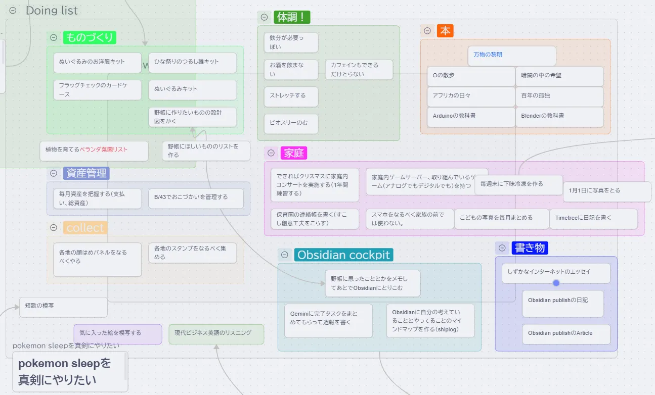Select the ぬいぐるみのお洋服キット card

pos(98,63)
